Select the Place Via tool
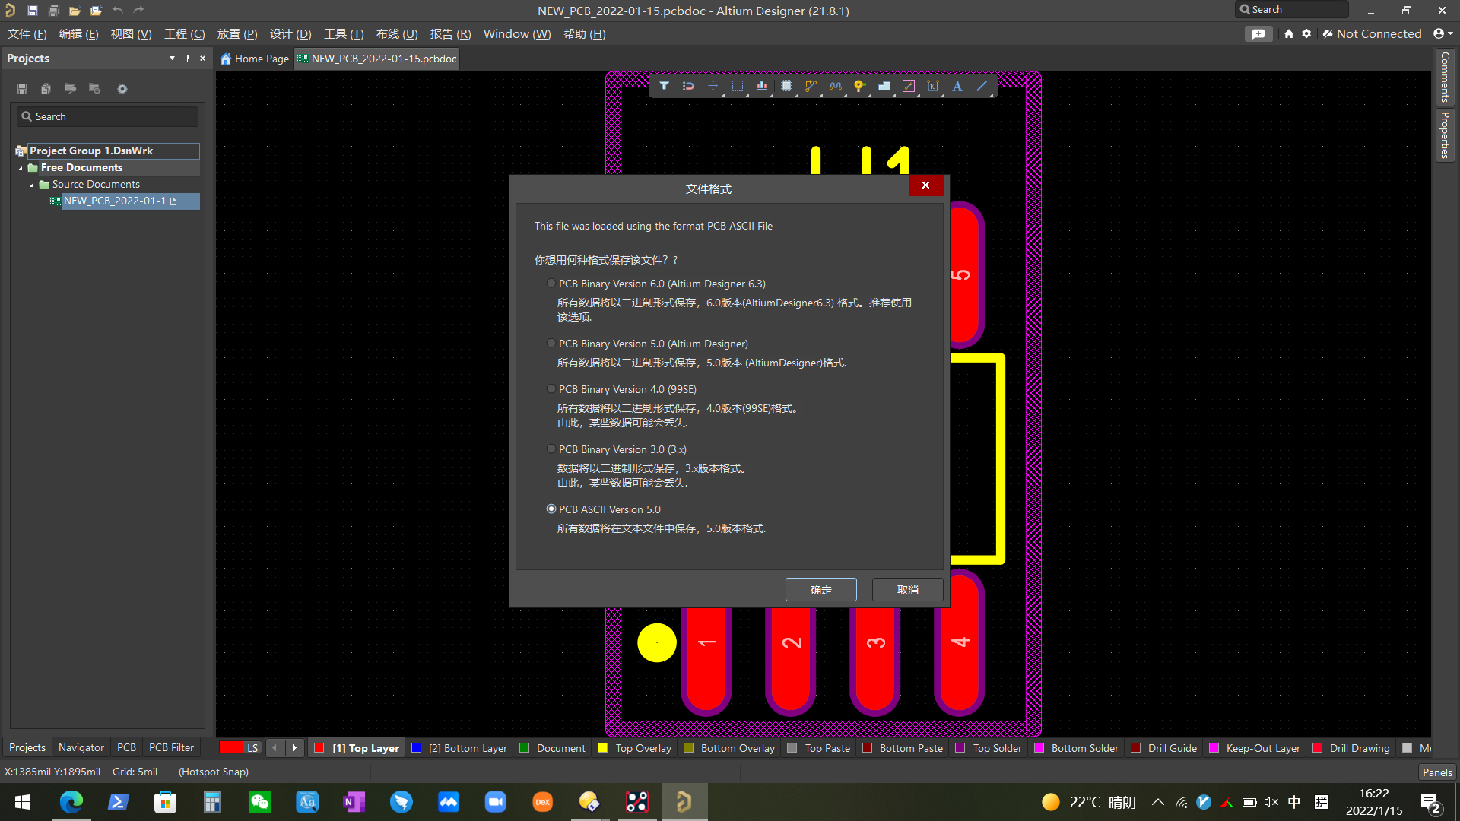Viewport: 1460px width, 821px height. (859, 86)
